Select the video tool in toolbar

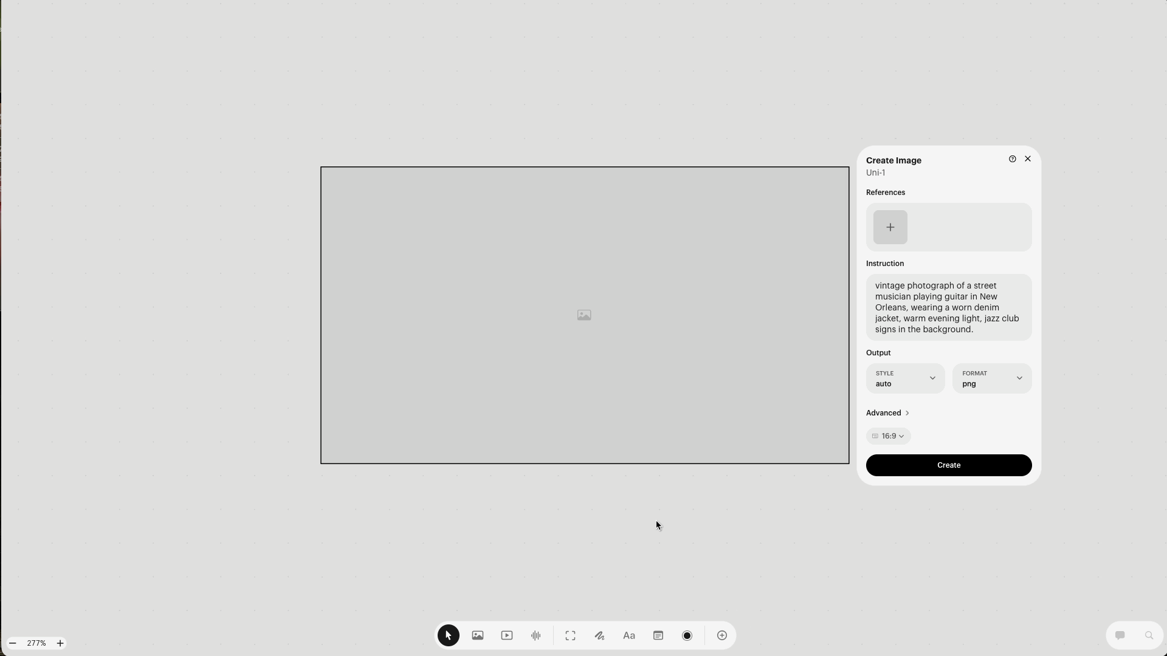pyautogui.click(x=506, y=635)
